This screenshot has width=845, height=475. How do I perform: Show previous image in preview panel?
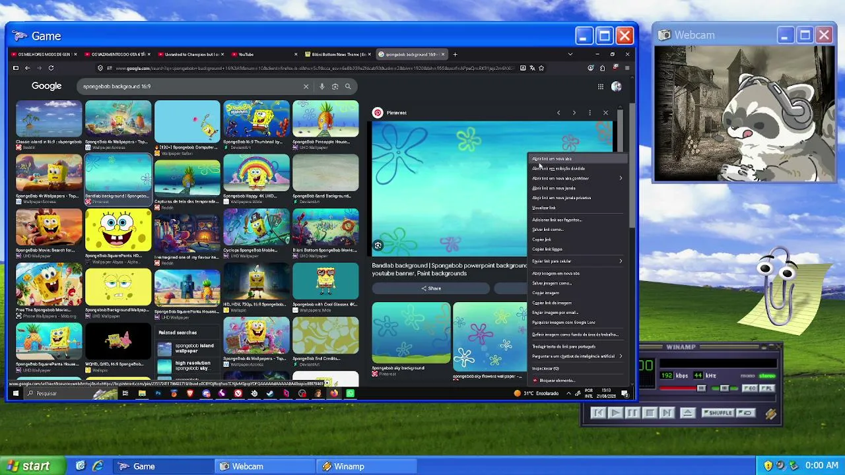[x=558, y=113]
